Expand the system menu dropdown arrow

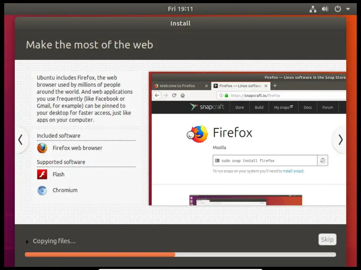(348, 9)
